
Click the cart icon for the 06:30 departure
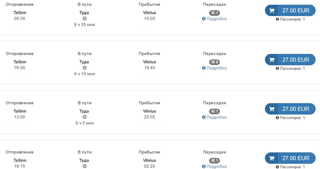tap(272, 11)
